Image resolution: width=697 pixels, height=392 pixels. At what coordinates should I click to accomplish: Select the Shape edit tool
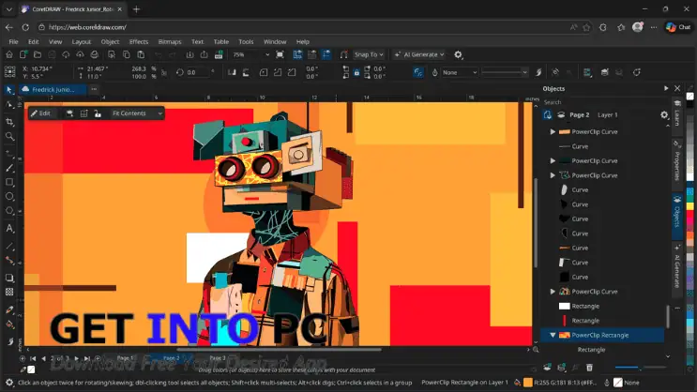[9, 104]
